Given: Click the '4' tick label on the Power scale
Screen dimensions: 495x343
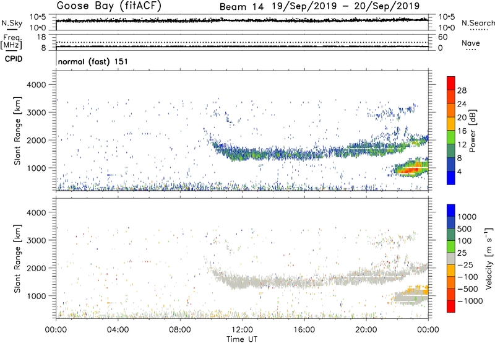Looking at the screenshot, I should [459, 172].
